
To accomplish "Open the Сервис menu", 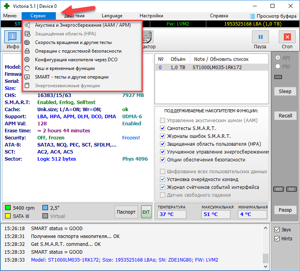I will [x=39, y=16].
